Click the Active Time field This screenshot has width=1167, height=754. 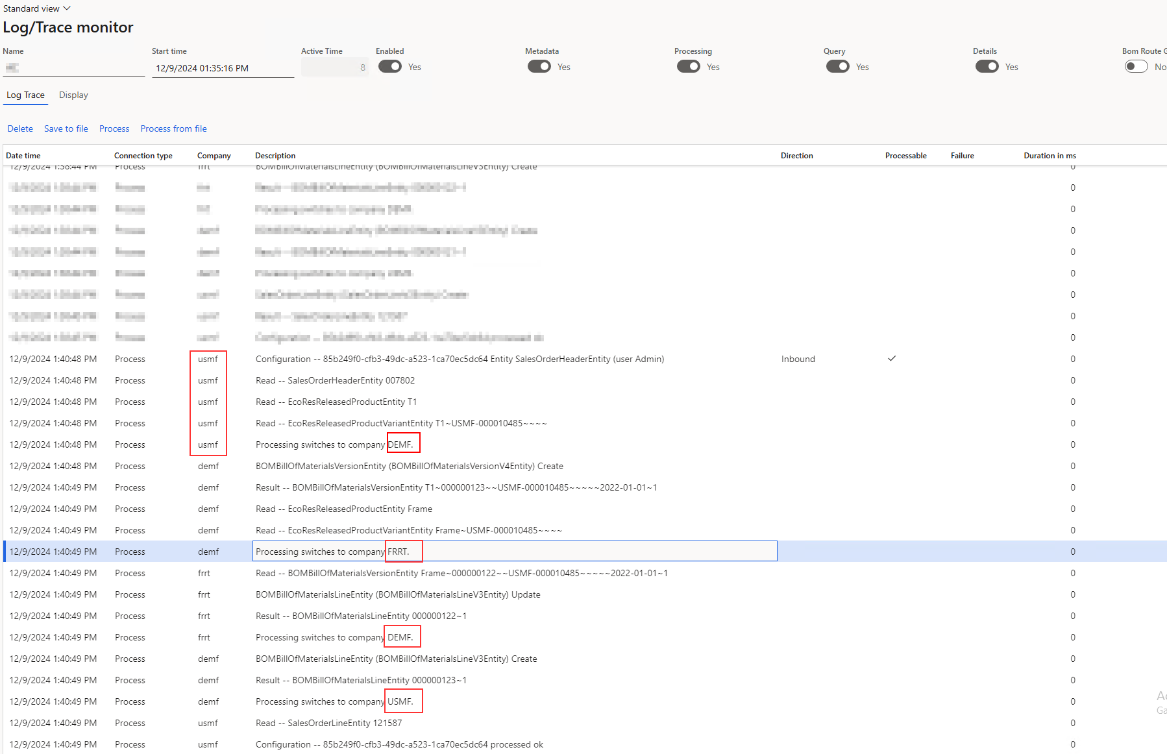tap(335, 67)
